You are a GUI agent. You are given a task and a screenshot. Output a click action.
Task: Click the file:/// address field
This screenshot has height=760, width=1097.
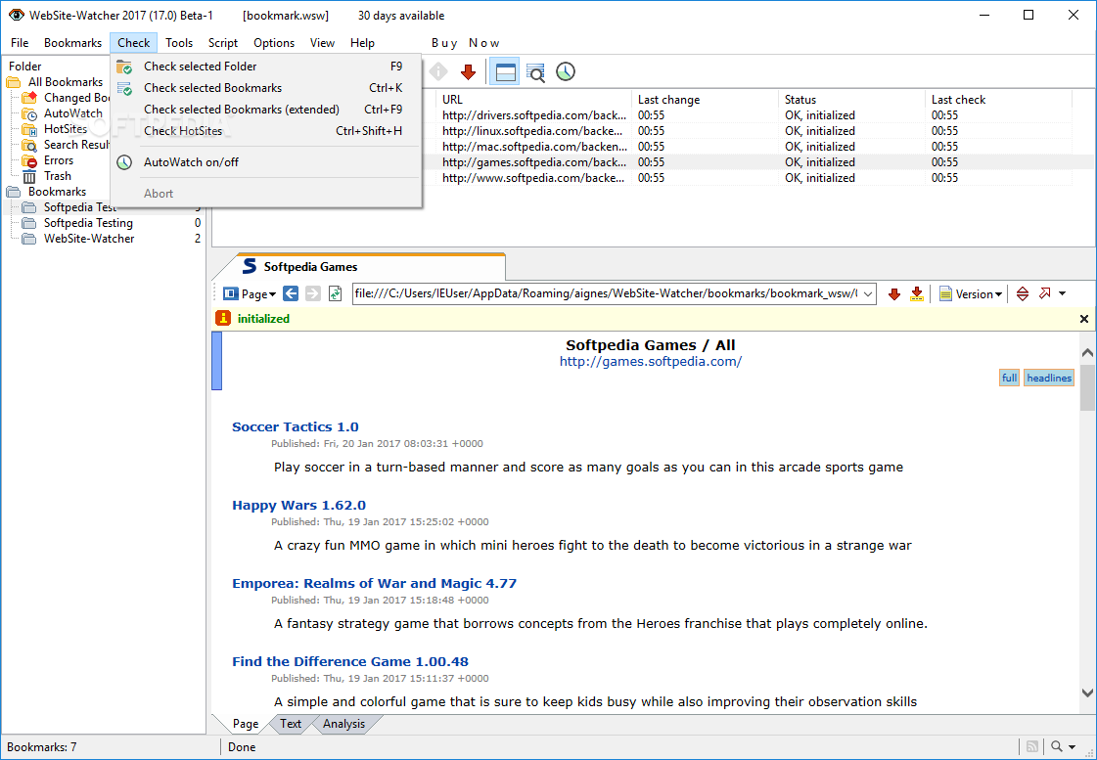(608, 293)
